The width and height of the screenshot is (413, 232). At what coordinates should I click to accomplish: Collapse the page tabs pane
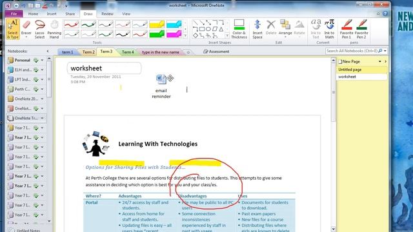pyautogui.click(x=385, y=61)
